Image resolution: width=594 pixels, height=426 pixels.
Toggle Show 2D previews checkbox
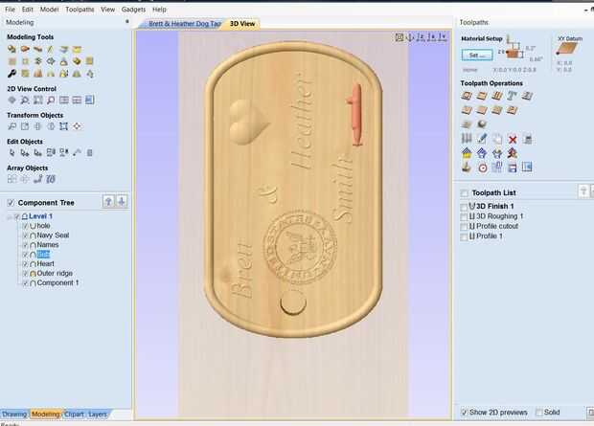(464, 413)
